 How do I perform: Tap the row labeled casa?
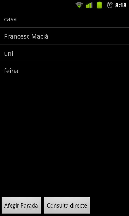coord(64,19)
